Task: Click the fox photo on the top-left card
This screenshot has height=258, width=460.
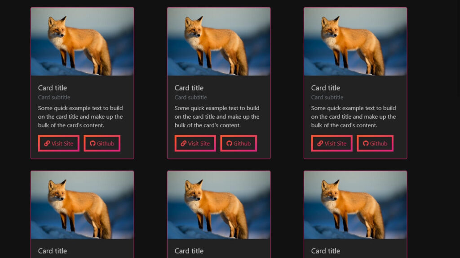Action: pos(82,41)
